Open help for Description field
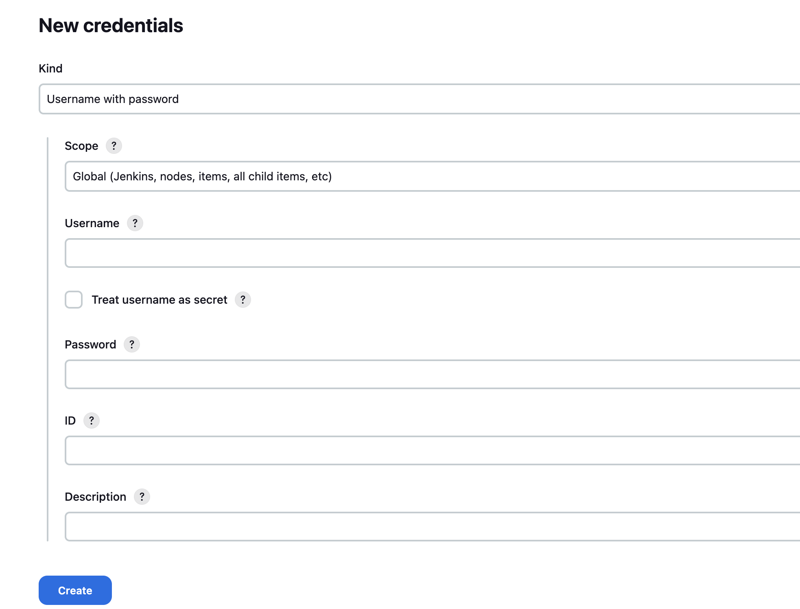Viewport: 800px width, 609px height. coord(142,497)
